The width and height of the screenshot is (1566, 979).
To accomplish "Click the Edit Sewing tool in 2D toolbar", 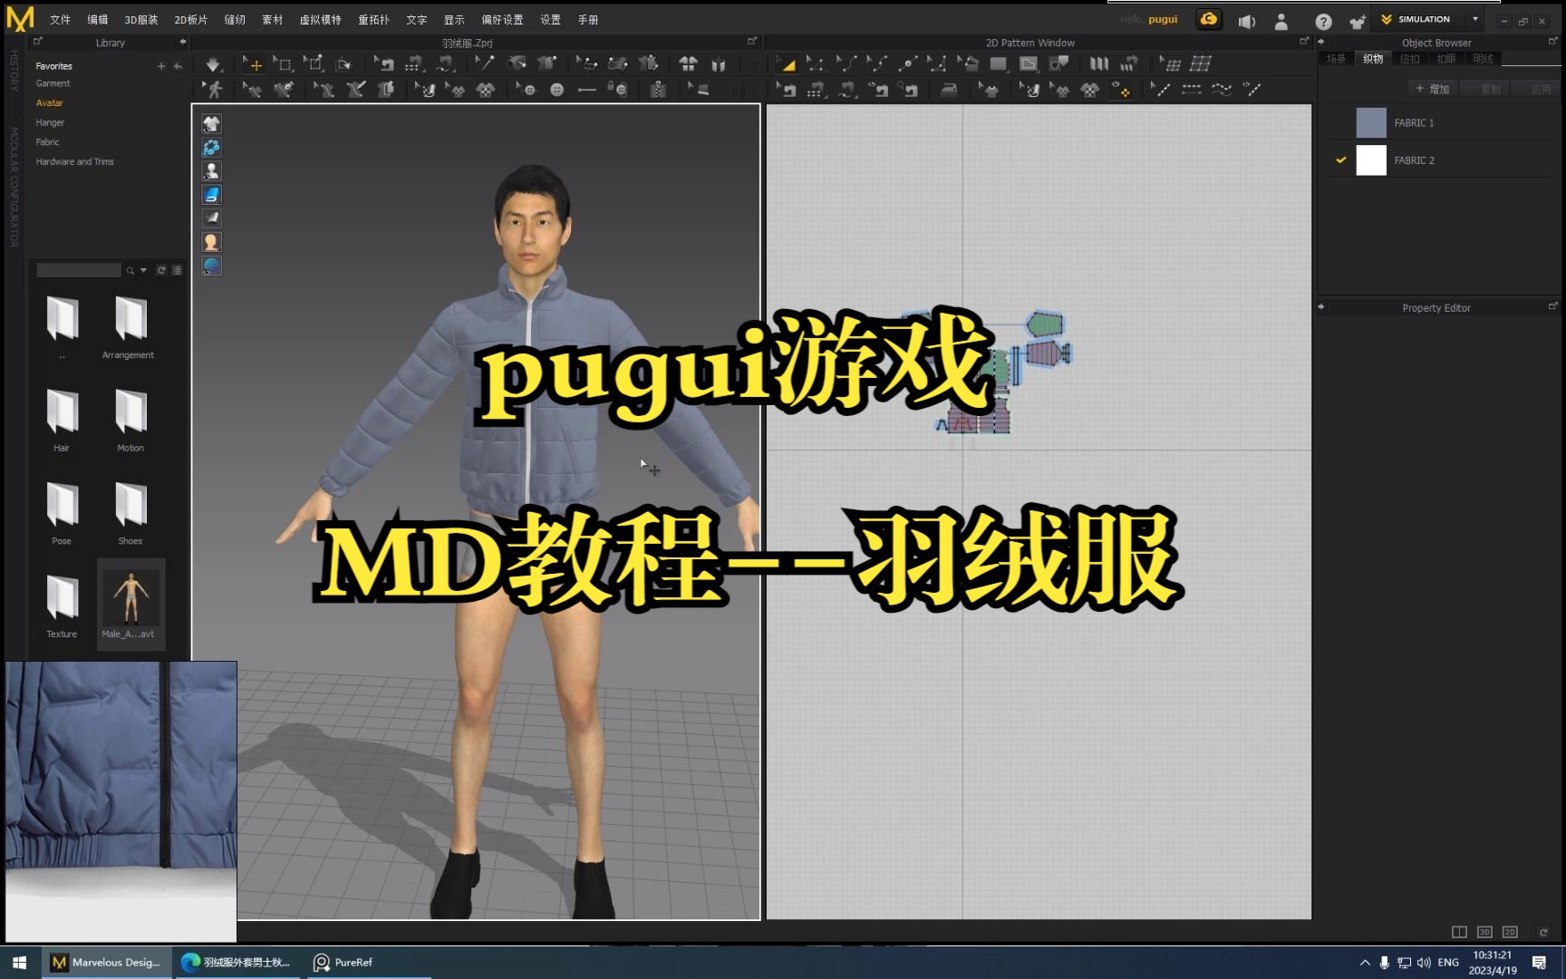I will pos(788,90).
